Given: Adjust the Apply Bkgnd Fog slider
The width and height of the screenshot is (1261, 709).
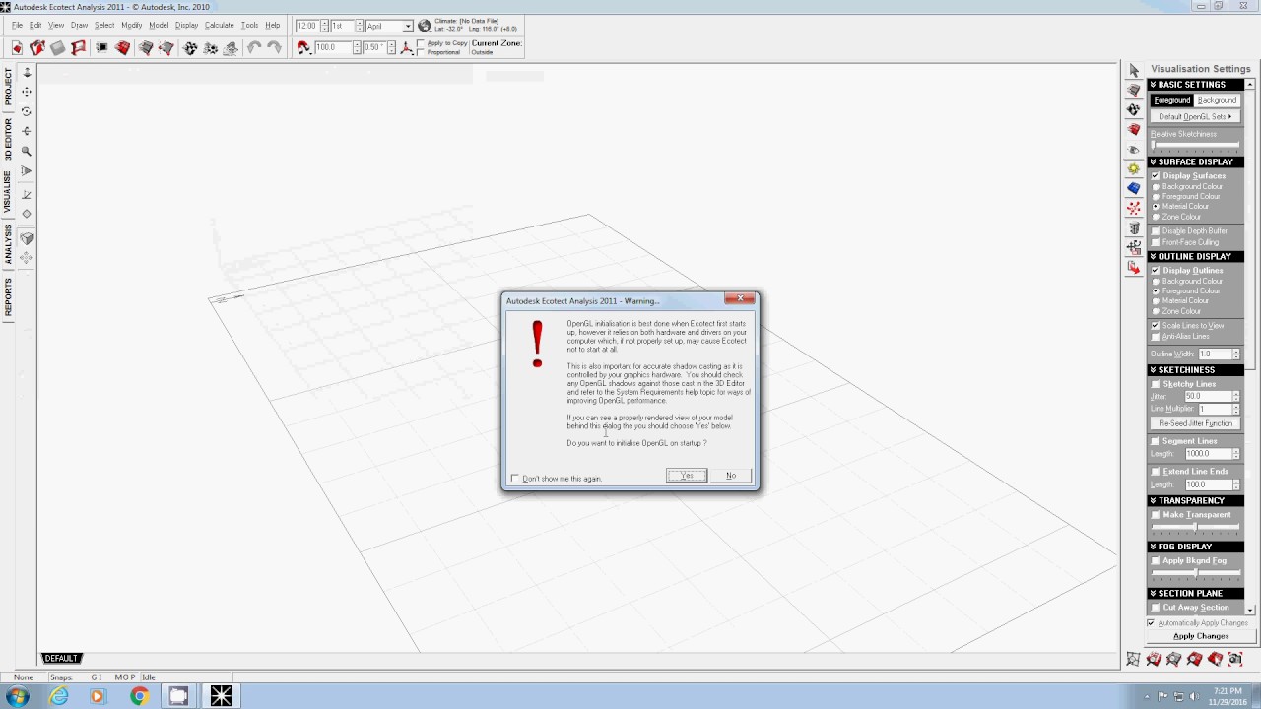Looking at the screenshot, I should click(x=1195, y=572).
